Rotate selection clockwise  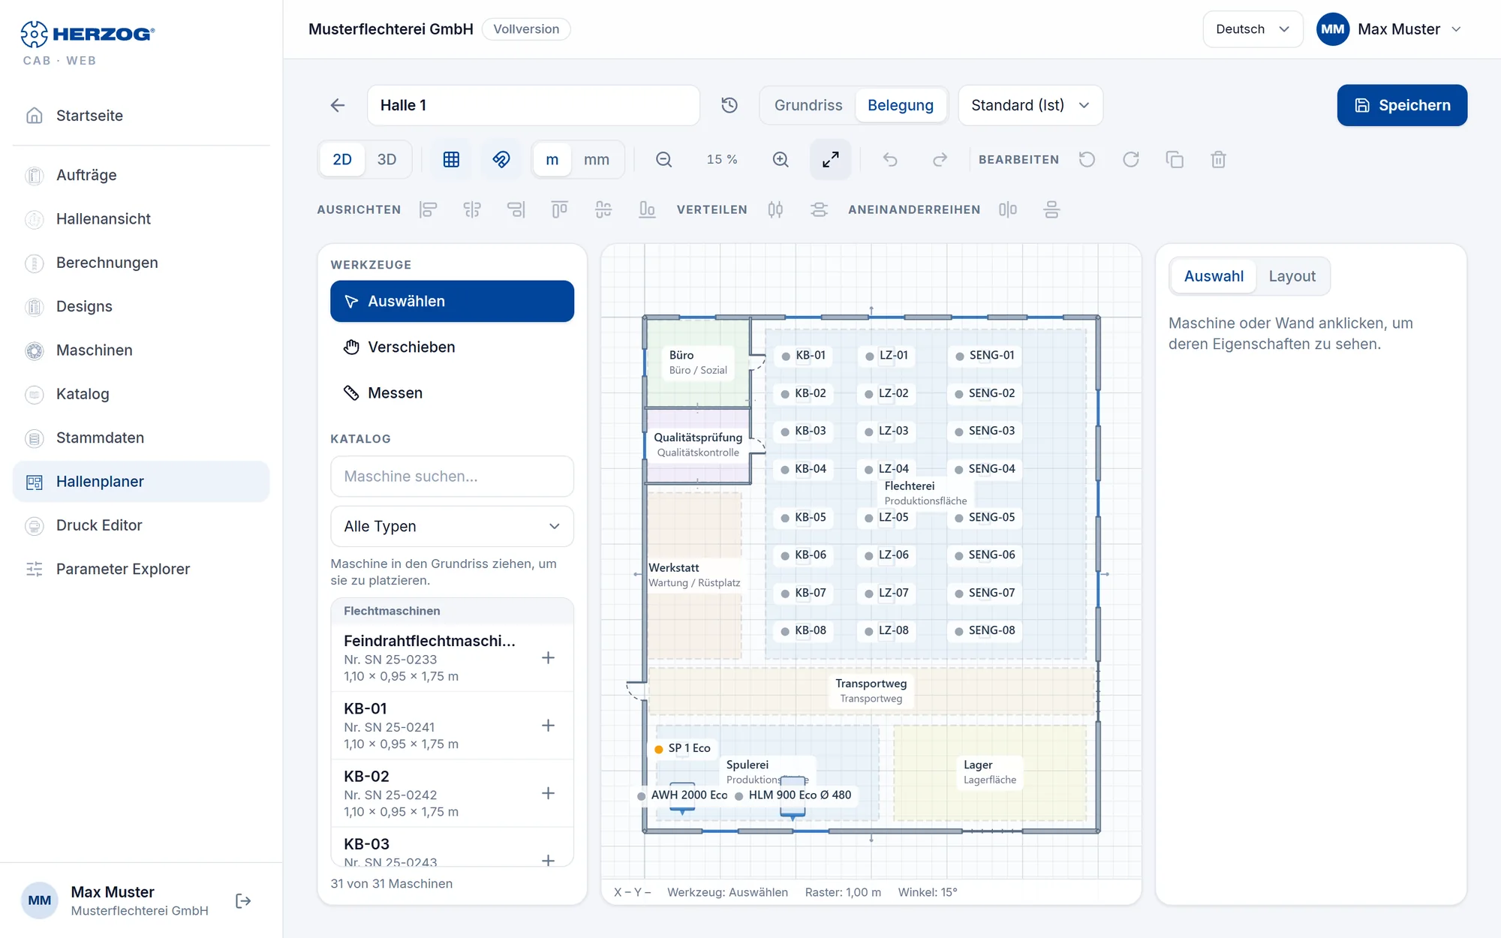click(x=1131, y=159)
